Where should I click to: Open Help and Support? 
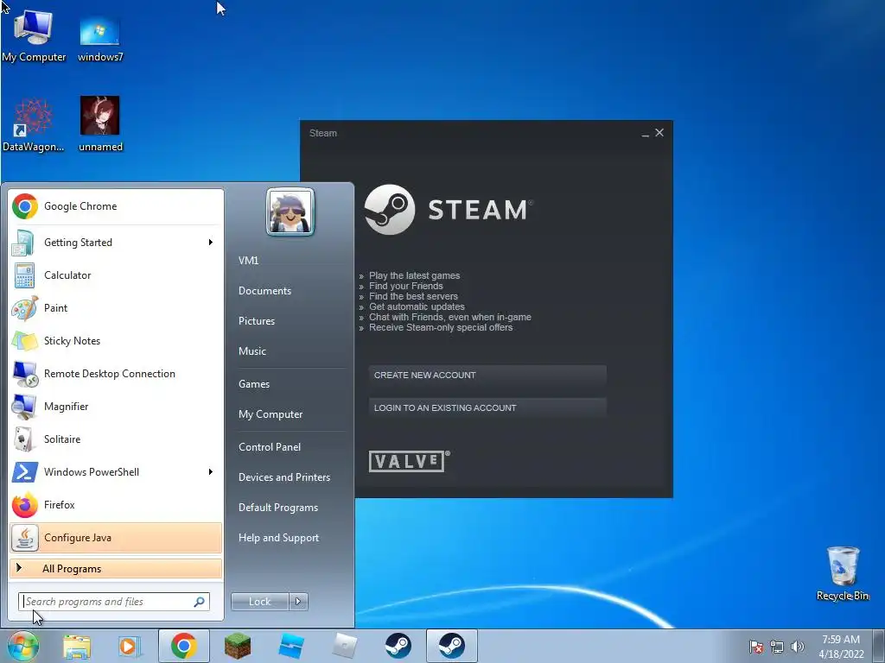tap(279, 538)
